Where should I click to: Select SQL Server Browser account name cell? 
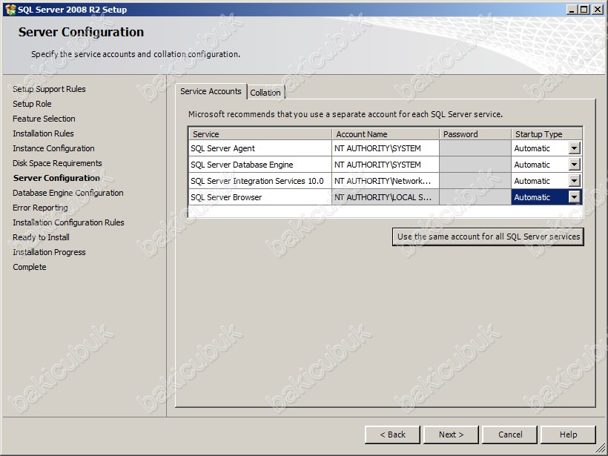[x=386, y=197]
